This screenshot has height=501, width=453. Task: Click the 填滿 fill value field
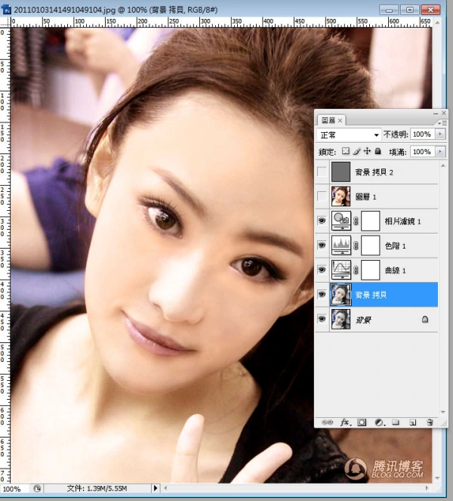point(423,151)
